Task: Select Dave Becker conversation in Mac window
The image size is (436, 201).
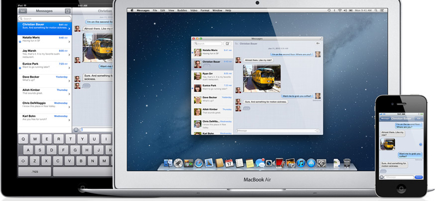Action: point(212,100)
